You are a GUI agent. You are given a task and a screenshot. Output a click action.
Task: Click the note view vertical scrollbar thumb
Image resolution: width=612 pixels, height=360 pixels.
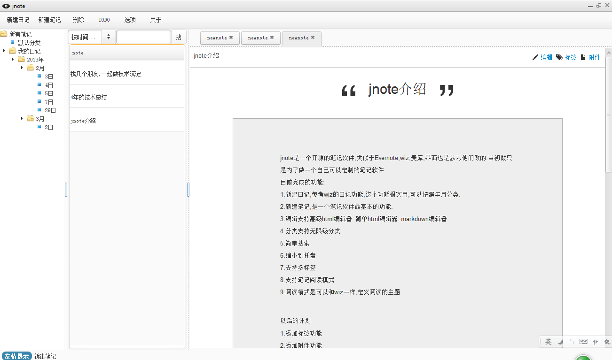[x=608, y=114]
